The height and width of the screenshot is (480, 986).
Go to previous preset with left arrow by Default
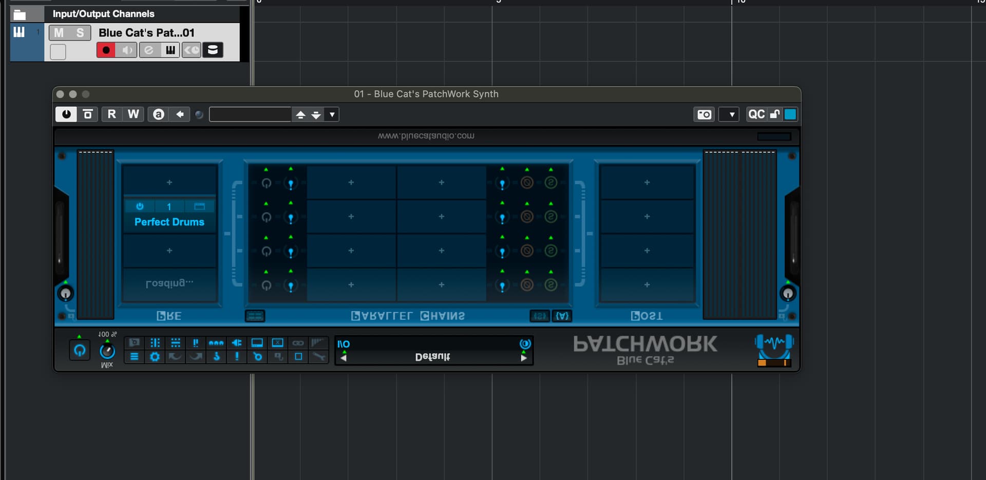(x=344, y=358)
